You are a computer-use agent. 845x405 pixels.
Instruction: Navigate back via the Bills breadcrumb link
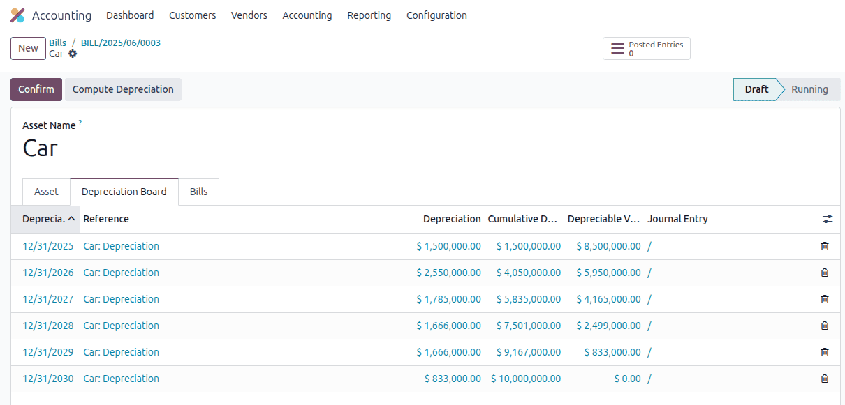tap(57, 43)
